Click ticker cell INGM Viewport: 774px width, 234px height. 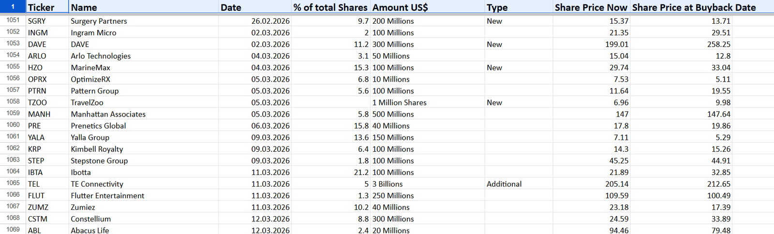click(x=47, y=32)
